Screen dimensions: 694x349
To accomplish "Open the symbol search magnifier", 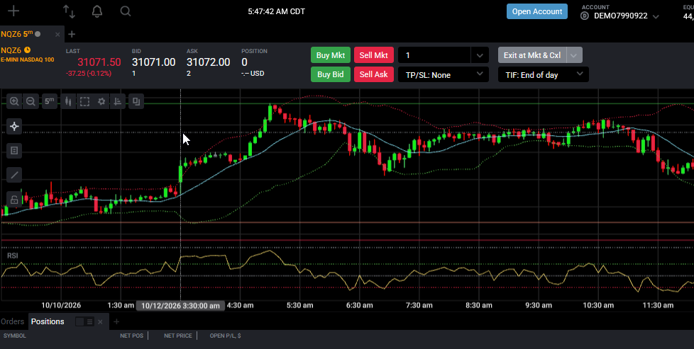I will [x=126, y=11].
